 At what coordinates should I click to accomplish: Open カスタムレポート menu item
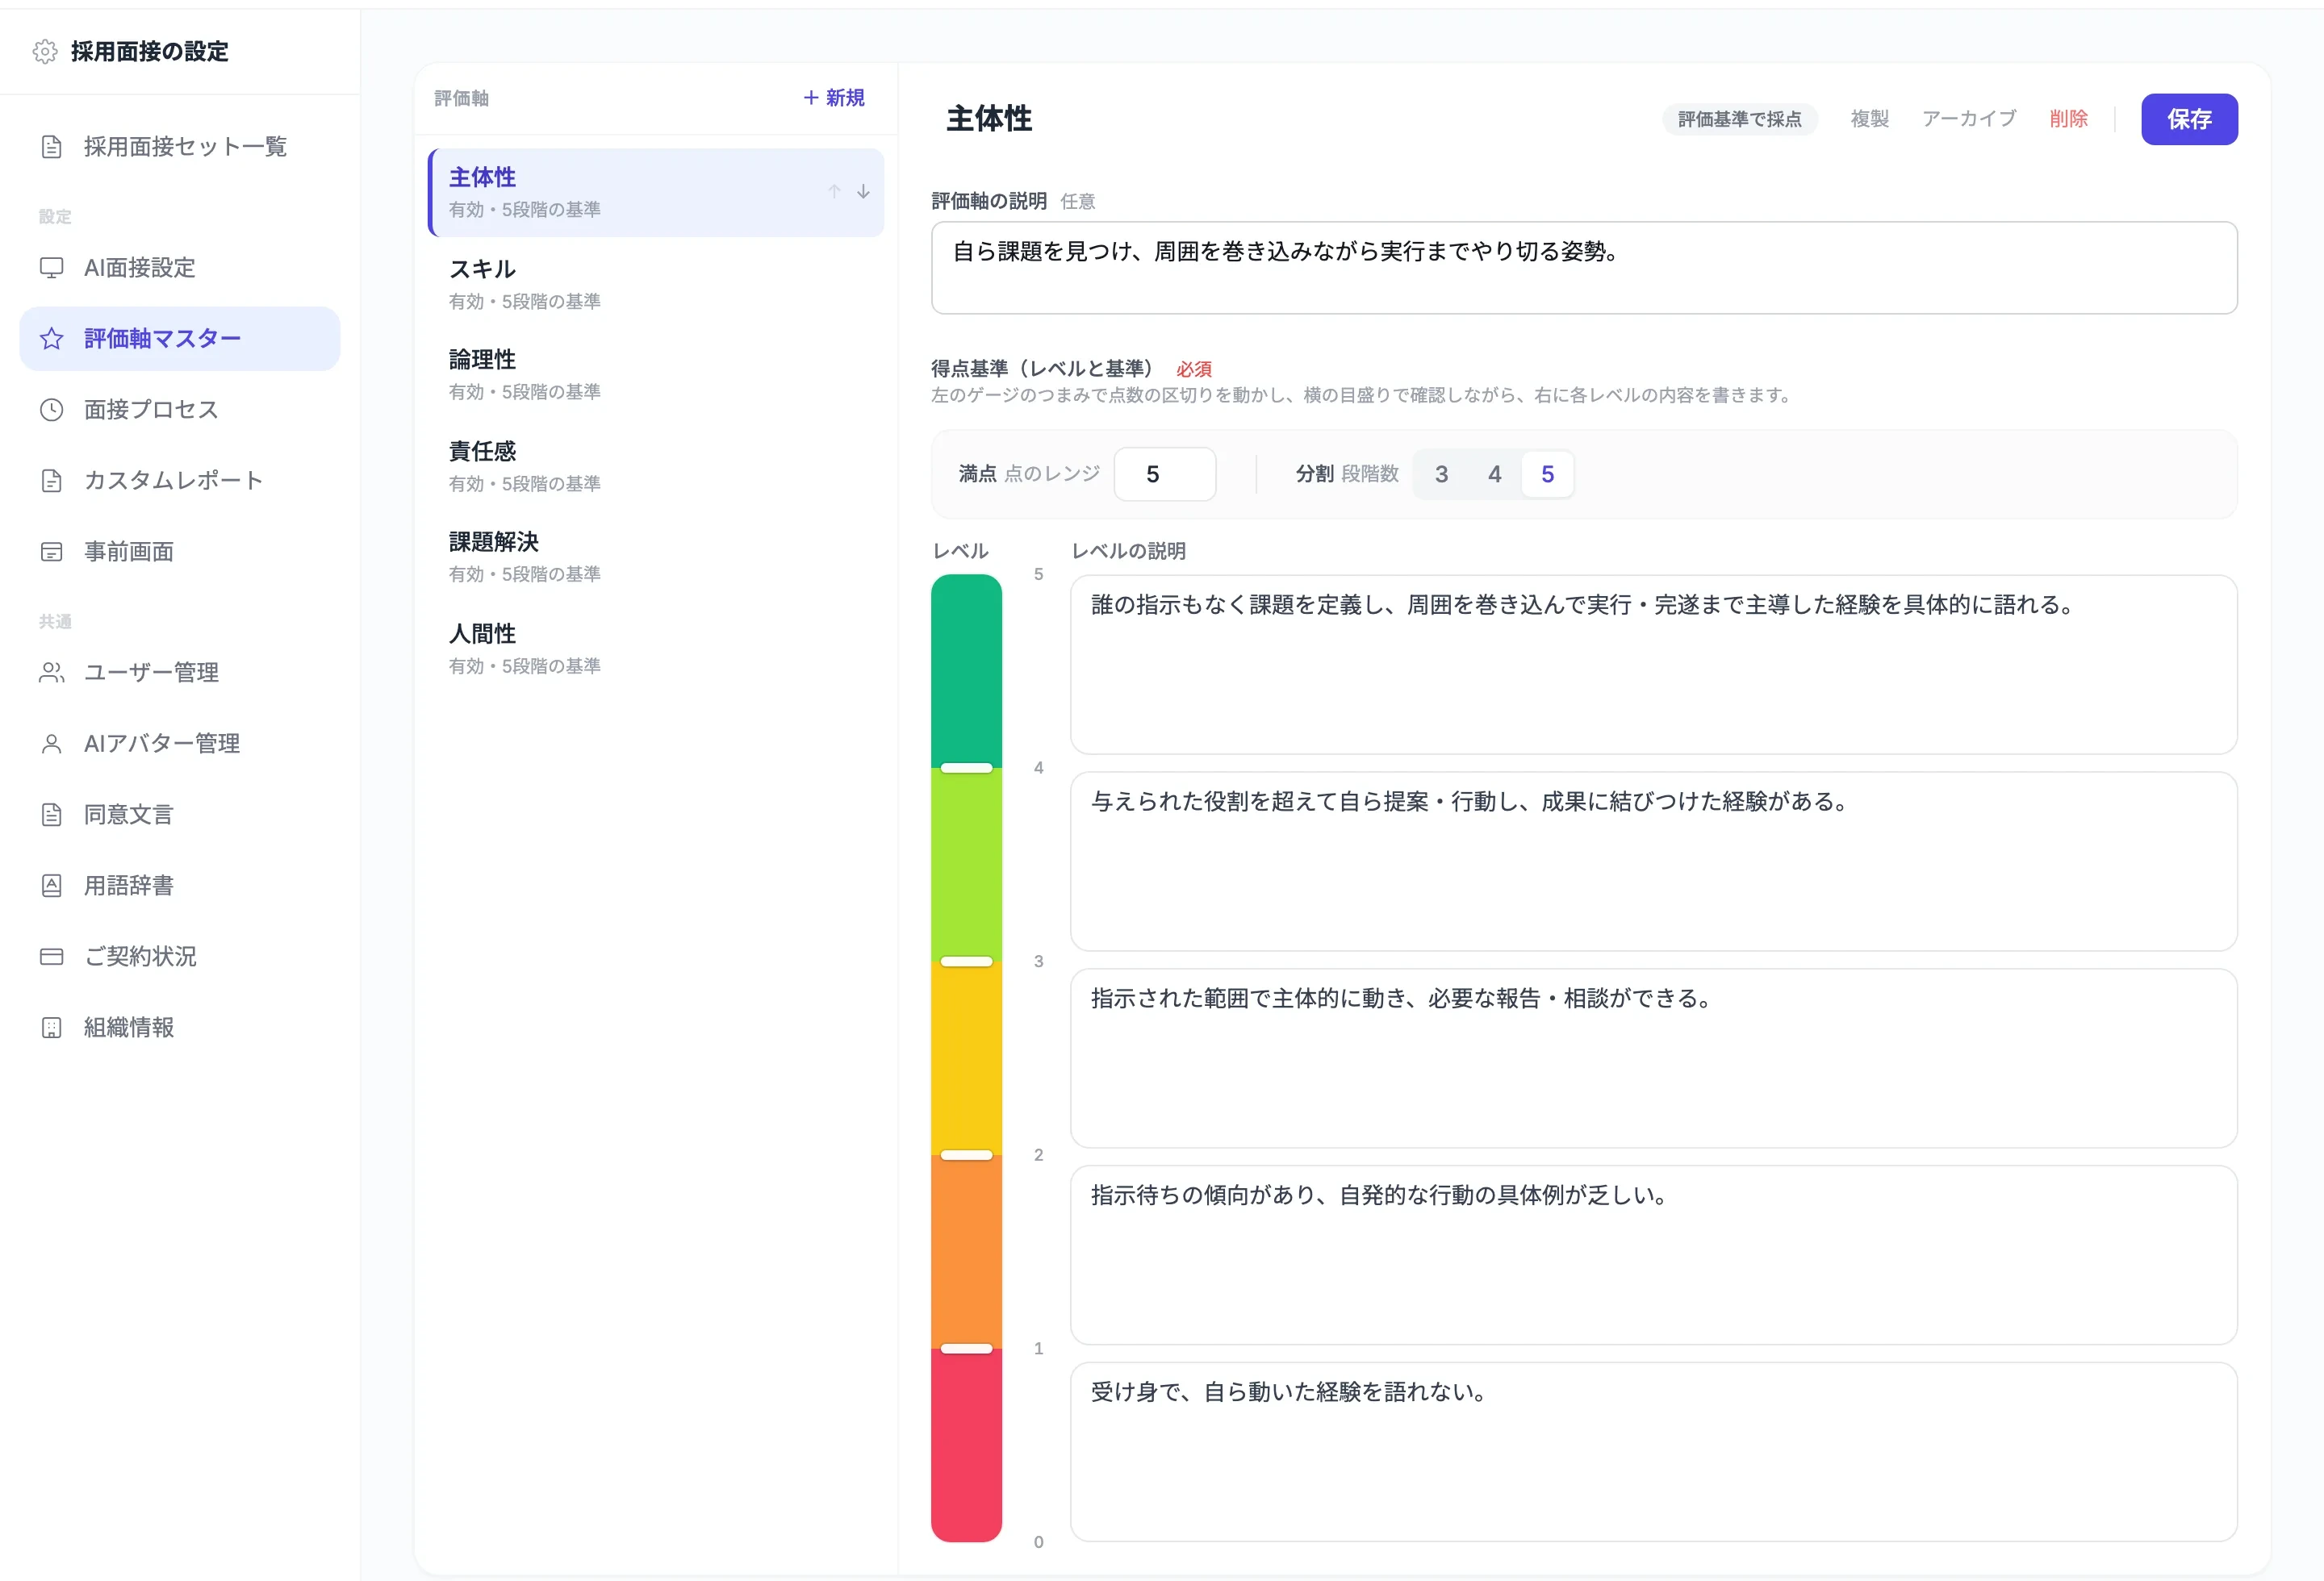(x=180, y=481)
